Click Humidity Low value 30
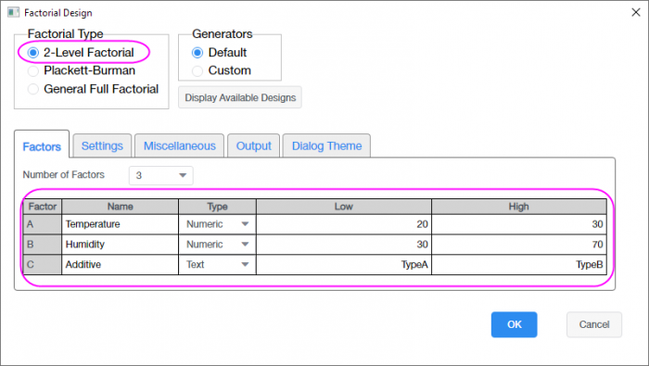Viewport: 649px width, 366px height. pos(344,245)
